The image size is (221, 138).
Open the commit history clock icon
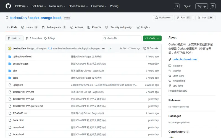point(144,48)
